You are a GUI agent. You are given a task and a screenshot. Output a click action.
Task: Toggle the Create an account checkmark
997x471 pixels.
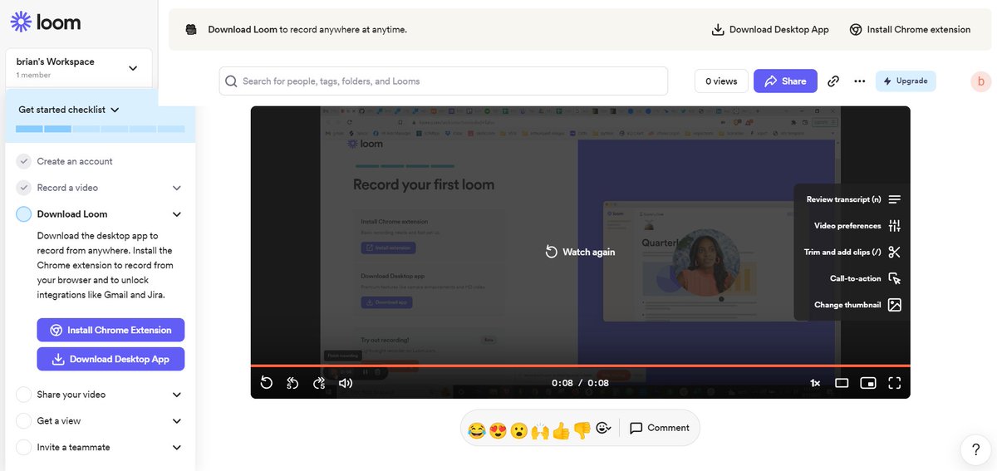point(24,161)
